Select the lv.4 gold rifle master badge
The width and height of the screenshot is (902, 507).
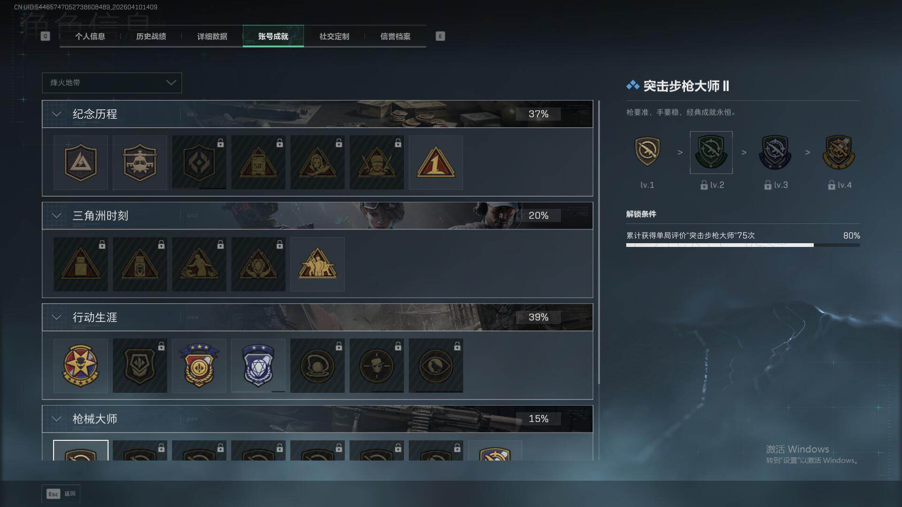(839, 153)
